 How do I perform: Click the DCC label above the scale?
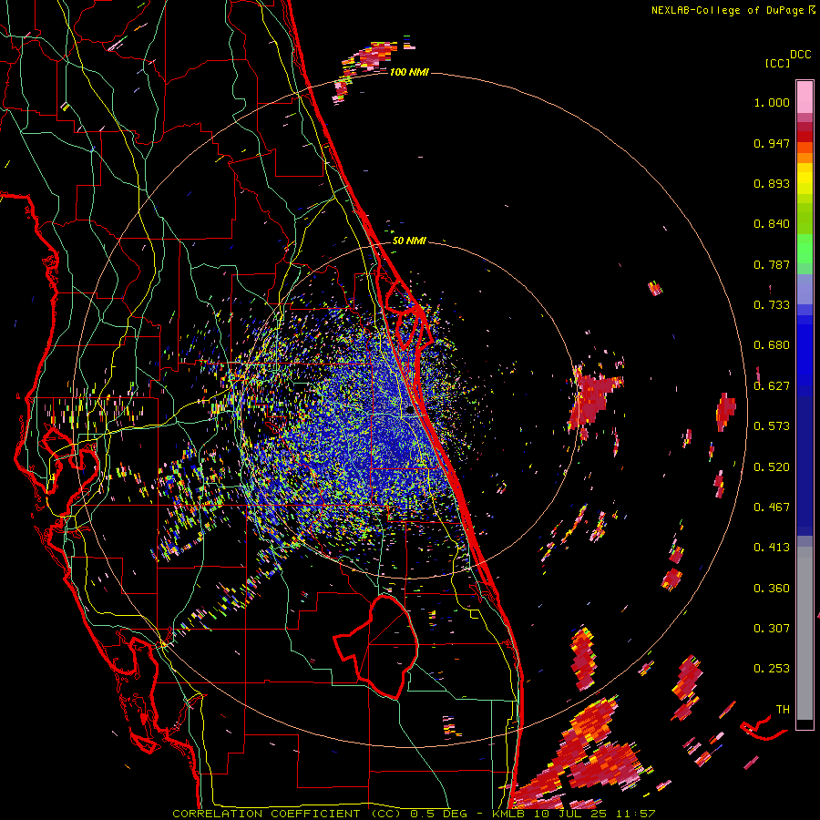tap(800, 55)
